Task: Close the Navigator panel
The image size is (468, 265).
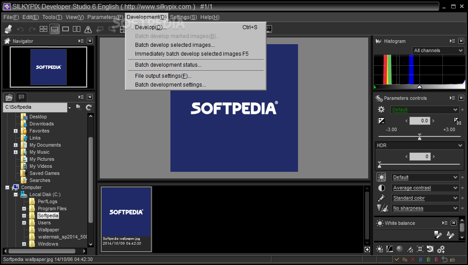Action: point(90,41)
